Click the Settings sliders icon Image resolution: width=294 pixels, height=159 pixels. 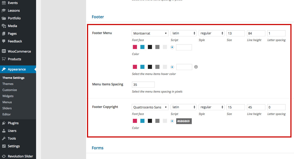[4, 146]
